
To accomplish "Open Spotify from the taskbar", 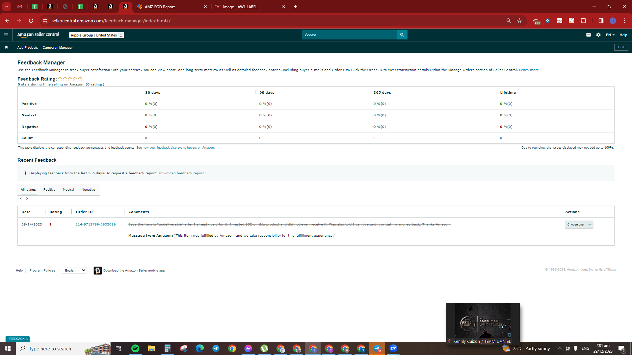I will click(x=135, y=348).
